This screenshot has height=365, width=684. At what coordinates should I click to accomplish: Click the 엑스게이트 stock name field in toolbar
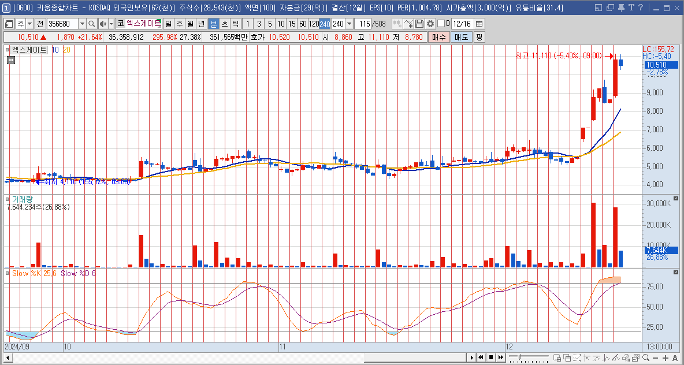(143, 24)
